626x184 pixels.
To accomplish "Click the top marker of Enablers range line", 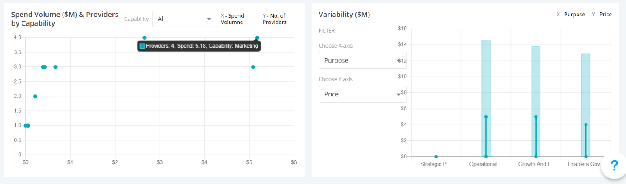I will pos(586,125).
